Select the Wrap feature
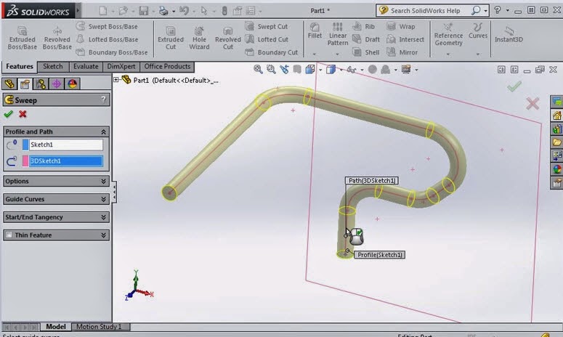The width and height of the screenshot is (563, 337). pos(400,26)
